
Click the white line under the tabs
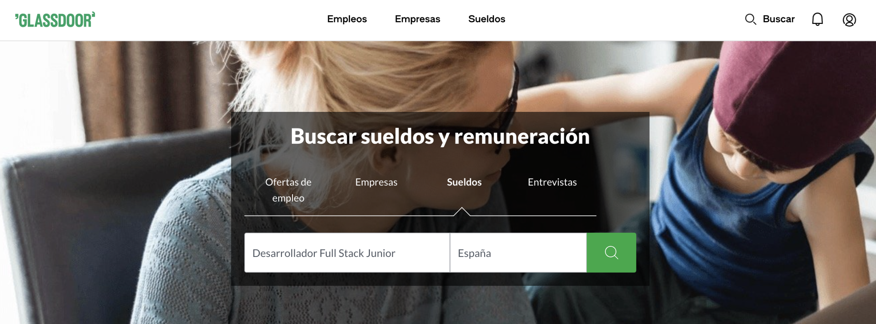click(342, 216)
